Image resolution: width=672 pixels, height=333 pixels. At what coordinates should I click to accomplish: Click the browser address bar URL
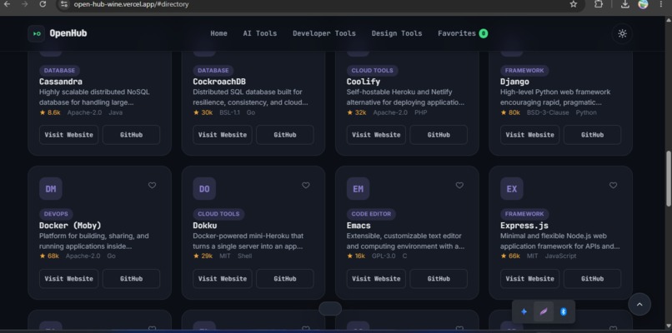pyautogui.click(x=131, y=4)
